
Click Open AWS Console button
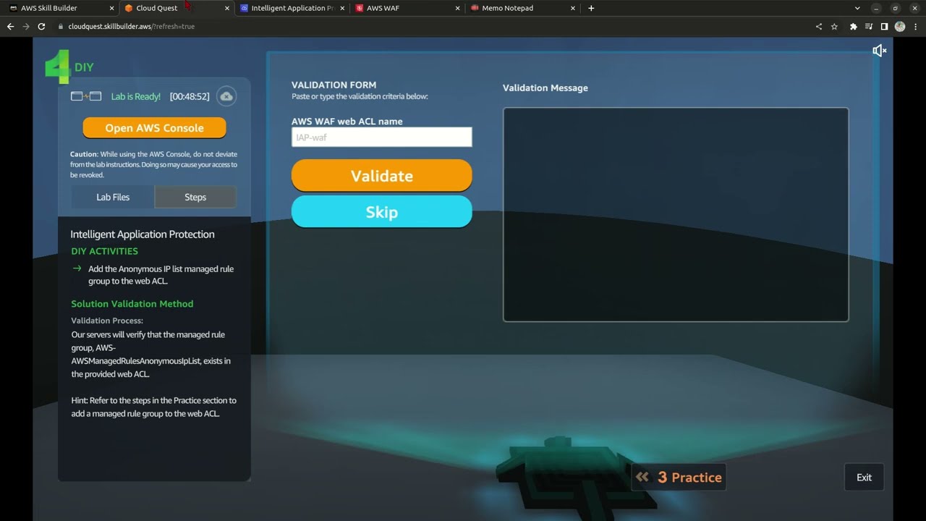[154, 128]
